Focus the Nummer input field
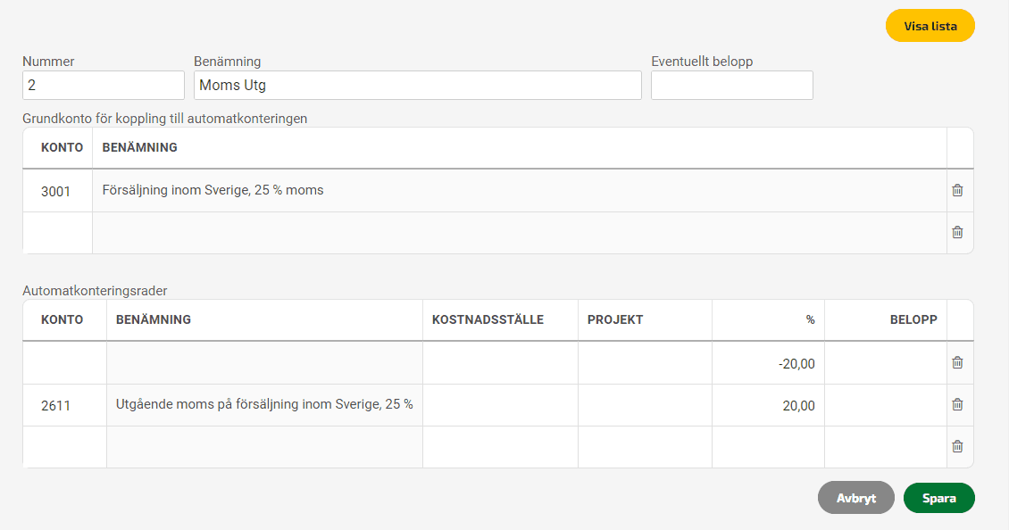This screenshot has width=1009, height=530. click(104, 85)
